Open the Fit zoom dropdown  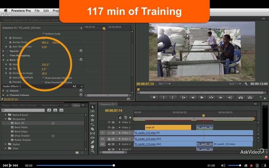[x=164, y=84]
